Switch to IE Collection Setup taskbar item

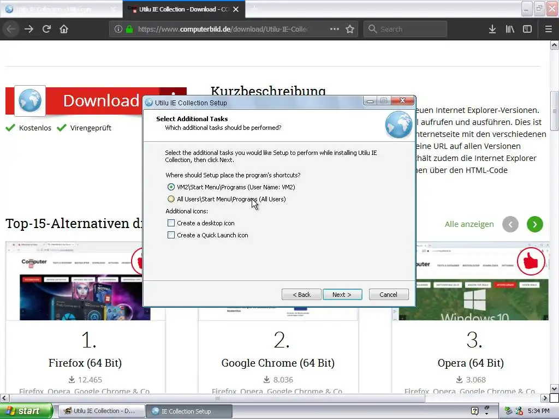(x=189, y=411)
